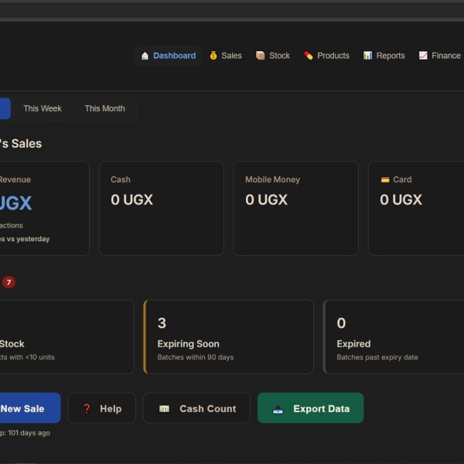Click the credit card icon on Card tile
Screen dimensions: 464x464
[385, 179]
